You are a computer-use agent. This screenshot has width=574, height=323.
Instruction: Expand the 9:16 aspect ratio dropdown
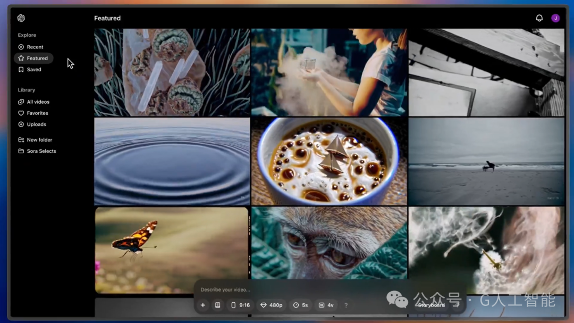tap(241, 305)
